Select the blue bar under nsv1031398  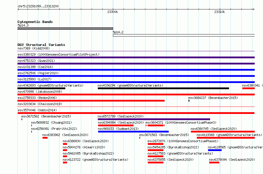[x=136, y=70]
